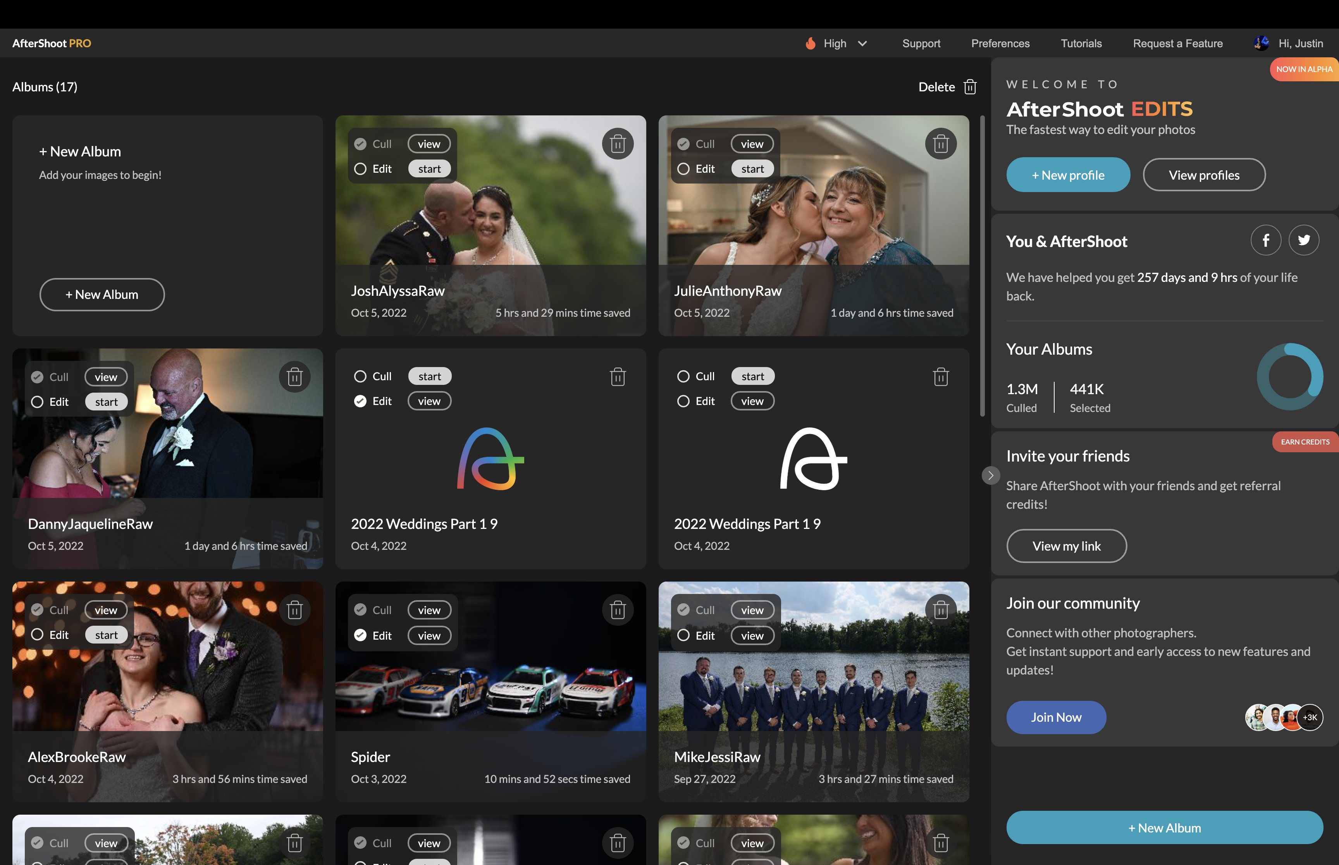Image resolution: width=1339 pixels, height=865 pixels.
Task: Select Edit radio on MikeJessiRaw album
Action: tap(683, 635)
